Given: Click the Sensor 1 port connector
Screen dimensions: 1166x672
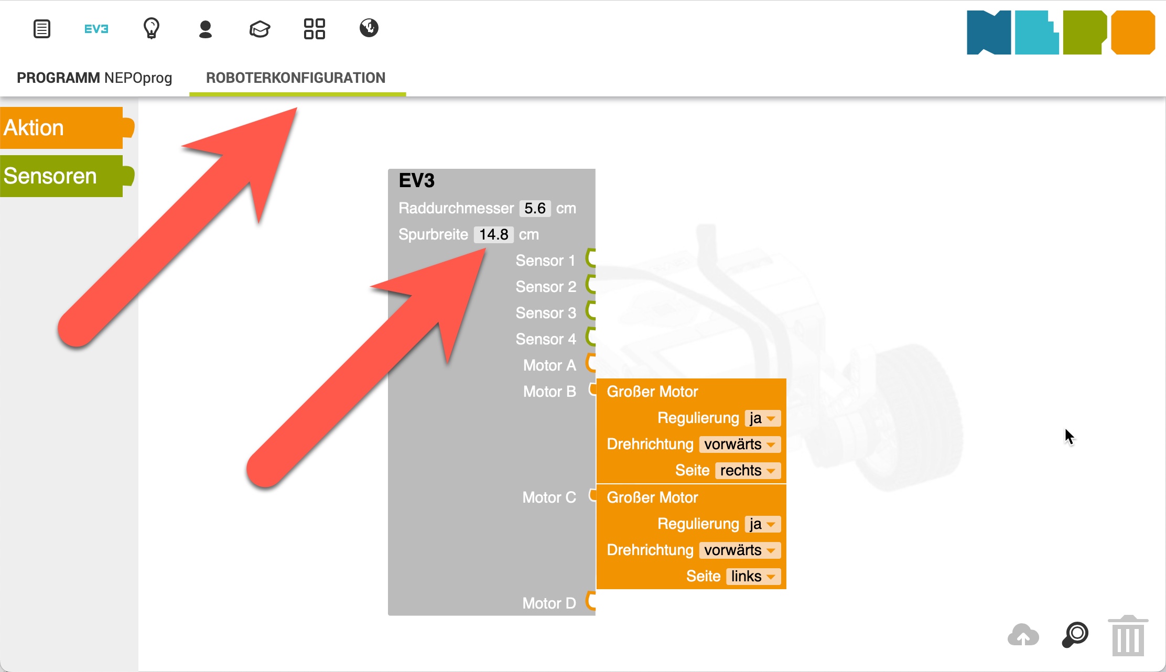Looking at the screenshot, I should point(591,258).
